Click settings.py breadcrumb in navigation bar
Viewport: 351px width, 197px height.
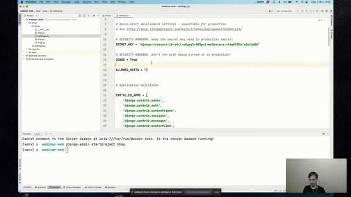[56, 11]
